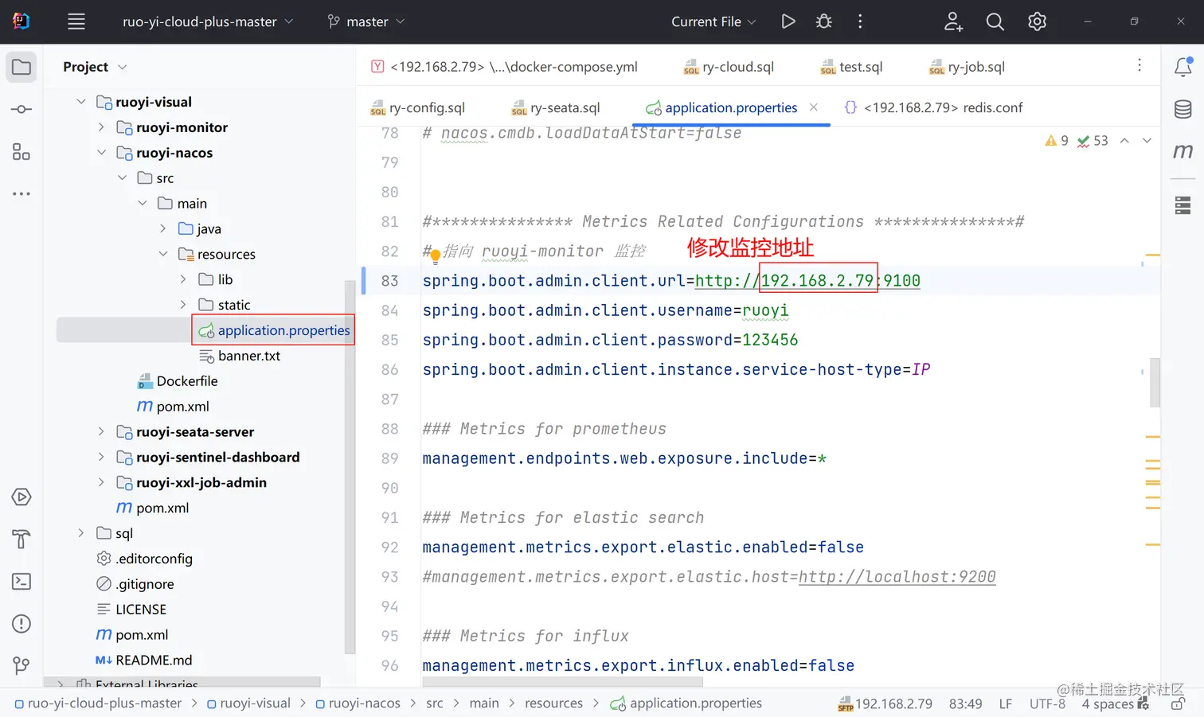Open the Problems tool window

[21, 624]
